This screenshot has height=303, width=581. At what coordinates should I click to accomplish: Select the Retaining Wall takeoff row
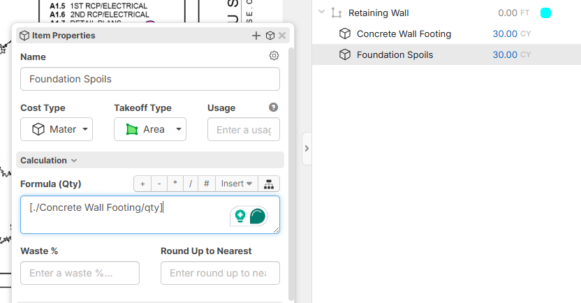pos(446,13)
